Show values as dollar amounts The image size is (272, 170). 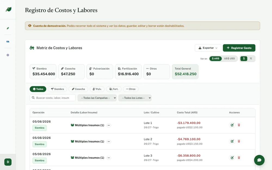pos(244,58)
